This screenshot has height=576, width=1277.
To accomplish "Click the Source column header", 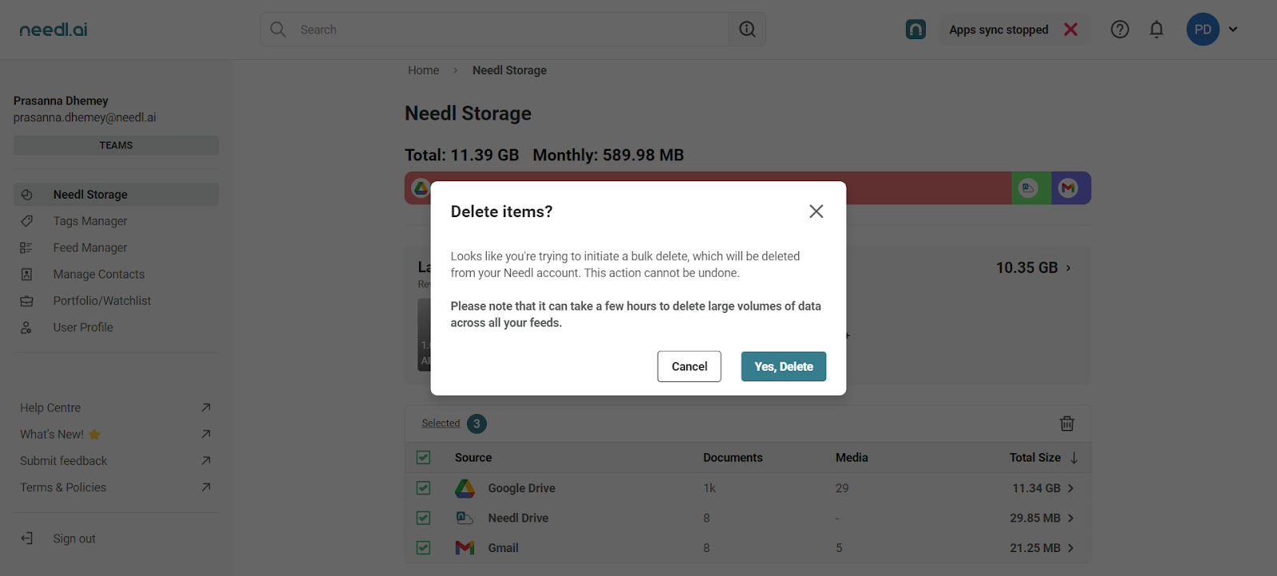I will coord(473,458).
